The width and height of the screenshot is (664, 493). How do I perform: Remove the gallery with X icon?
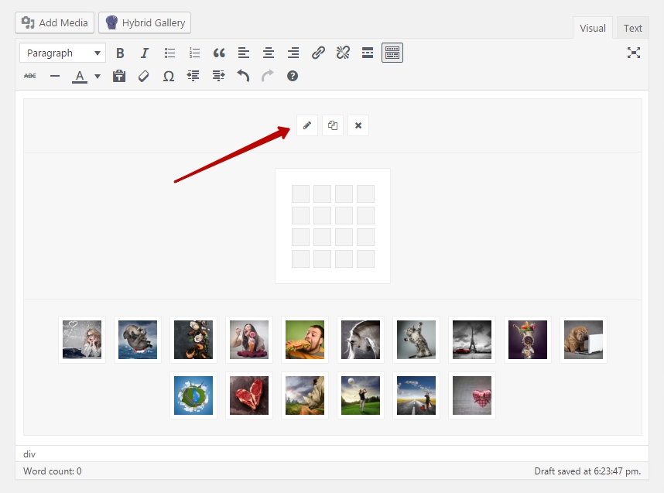point(358,125)
